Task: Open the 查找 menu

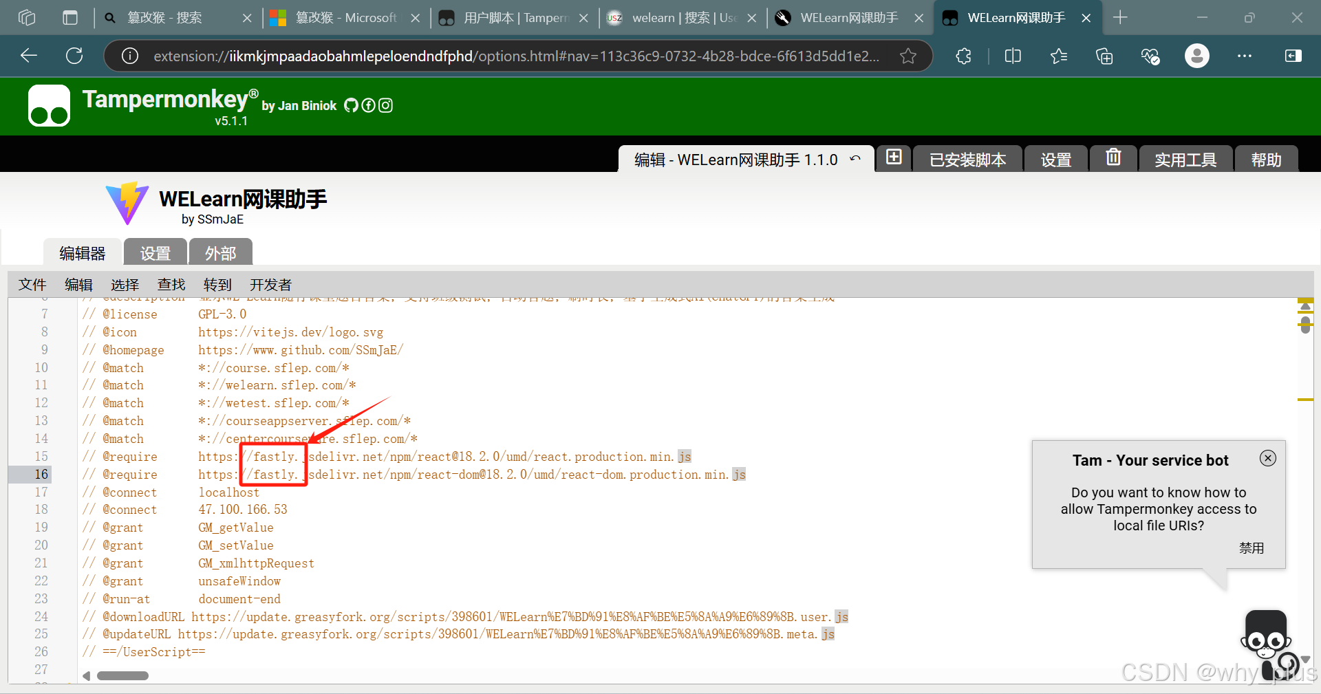Action: [x=171, y=285]
